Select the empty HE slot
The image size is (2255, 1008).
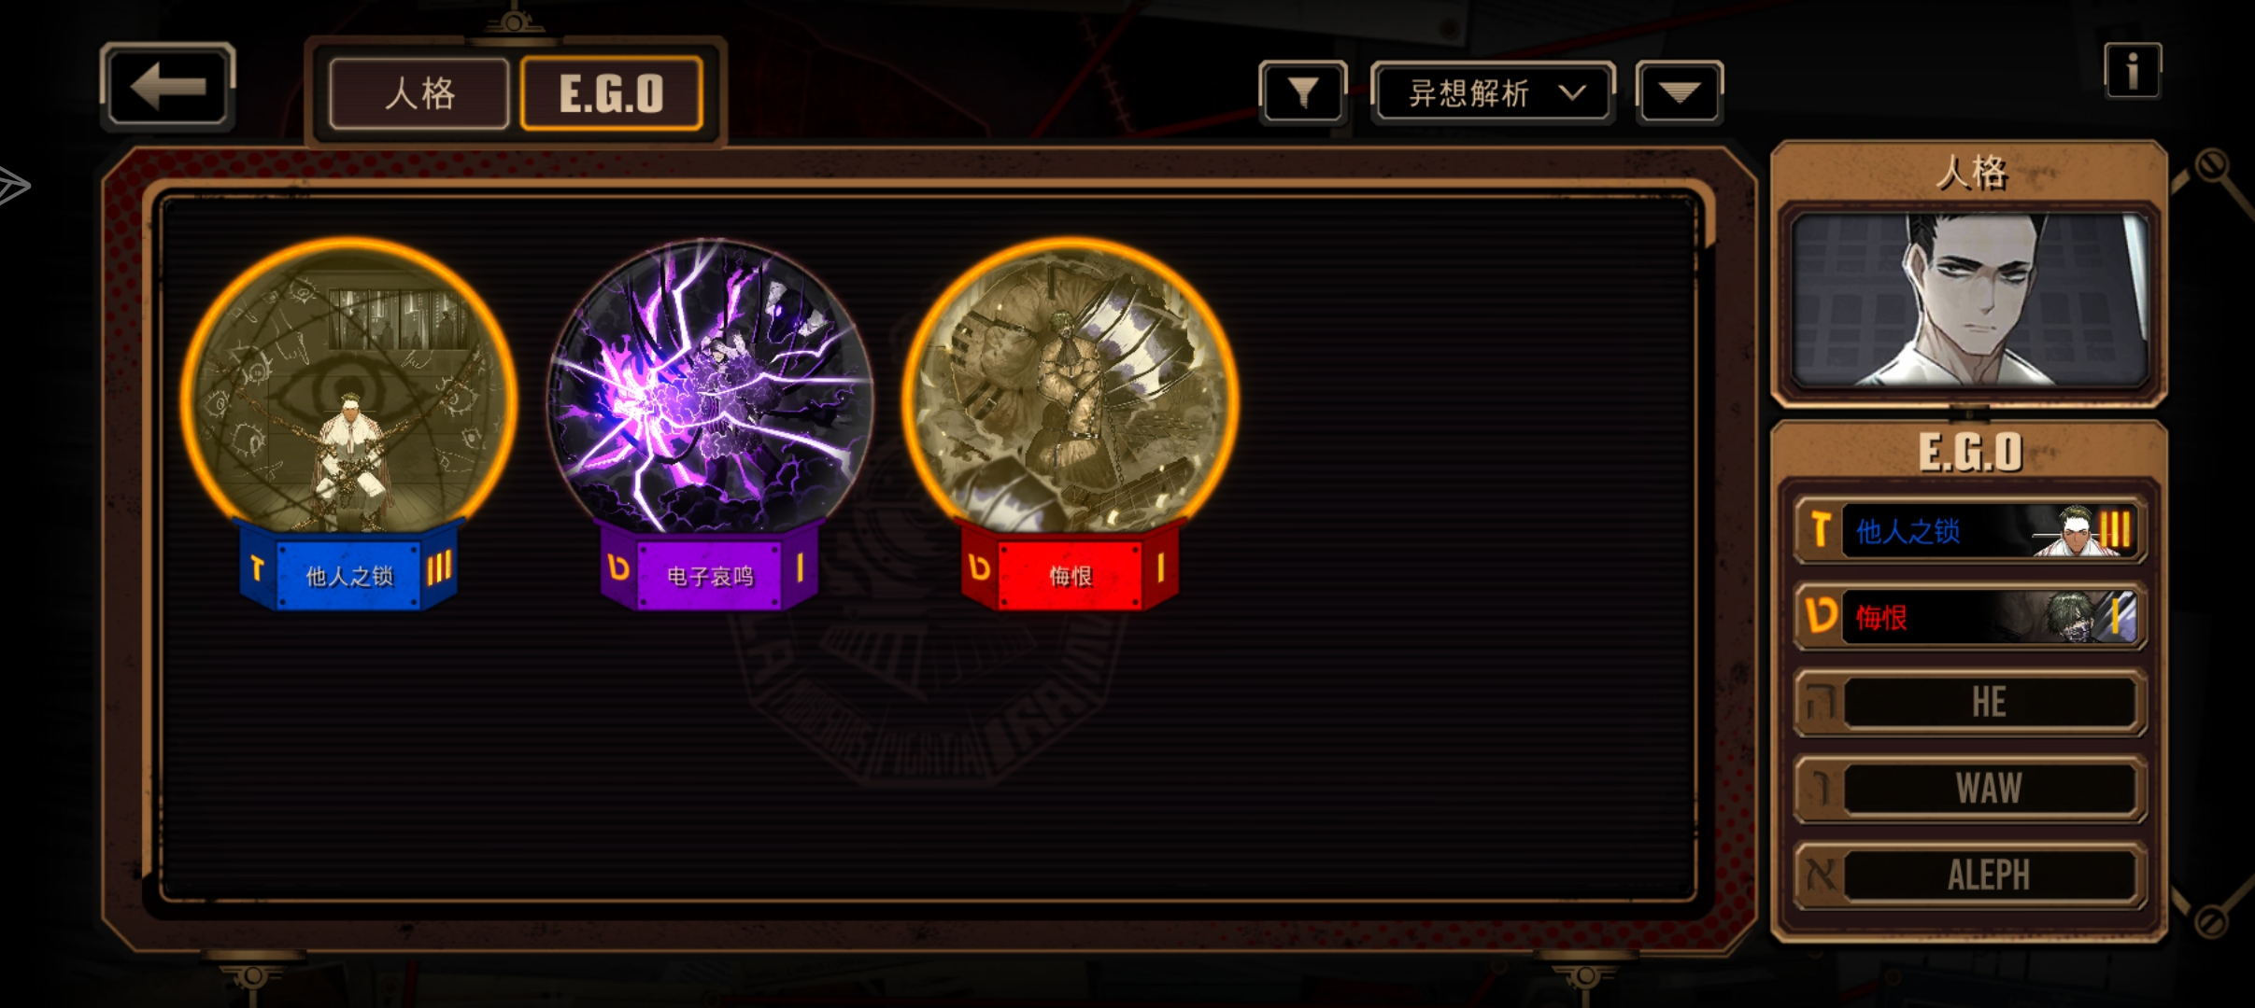[x=1970, y=702]
